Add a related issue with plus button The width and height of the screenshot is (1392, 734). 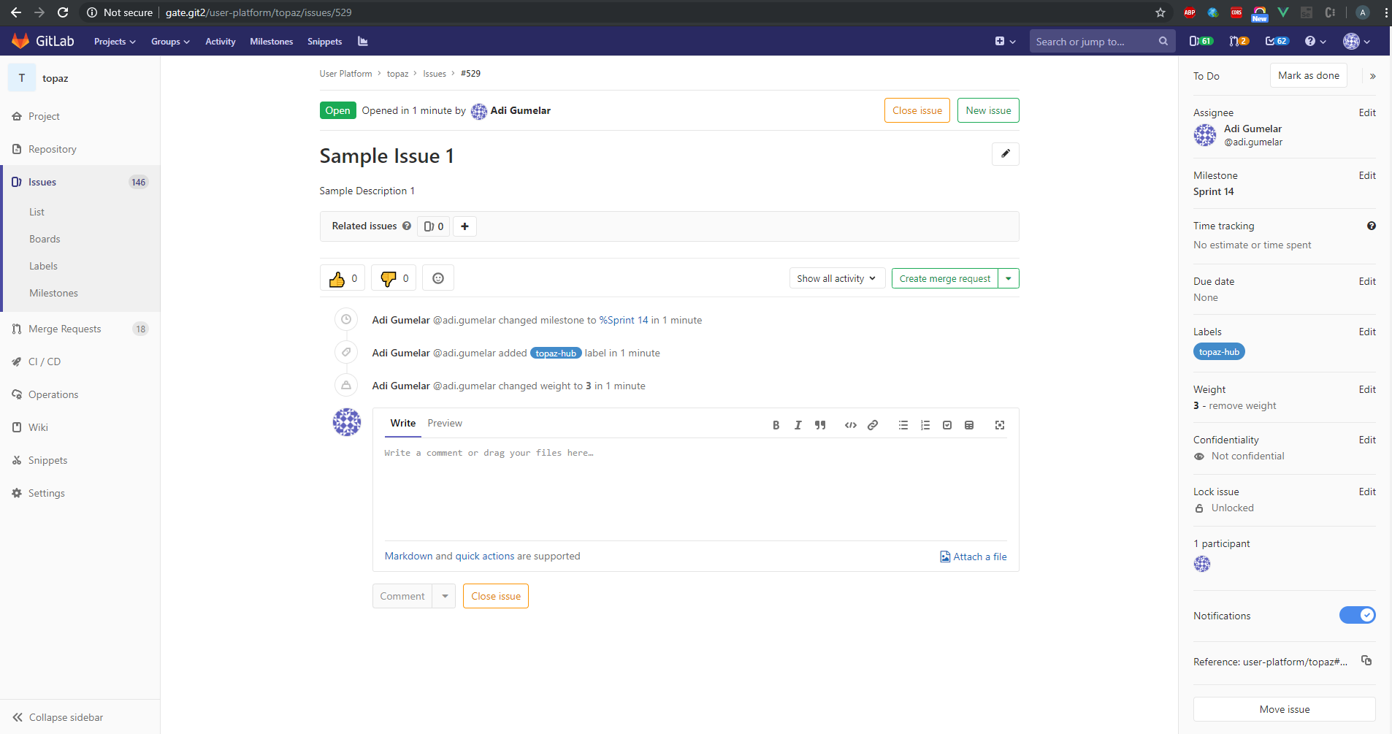coord(464,226)
